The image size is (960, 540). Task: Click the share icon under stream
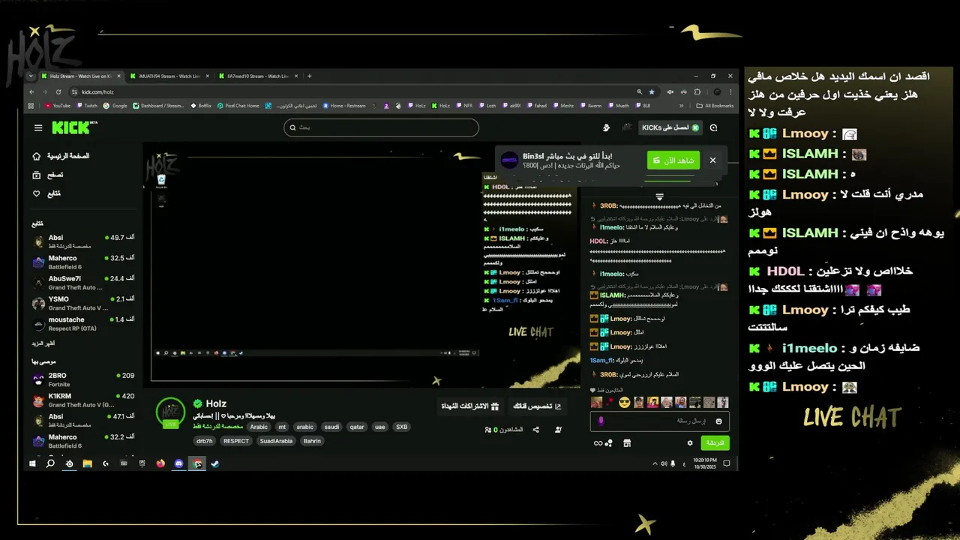(535, 430)
